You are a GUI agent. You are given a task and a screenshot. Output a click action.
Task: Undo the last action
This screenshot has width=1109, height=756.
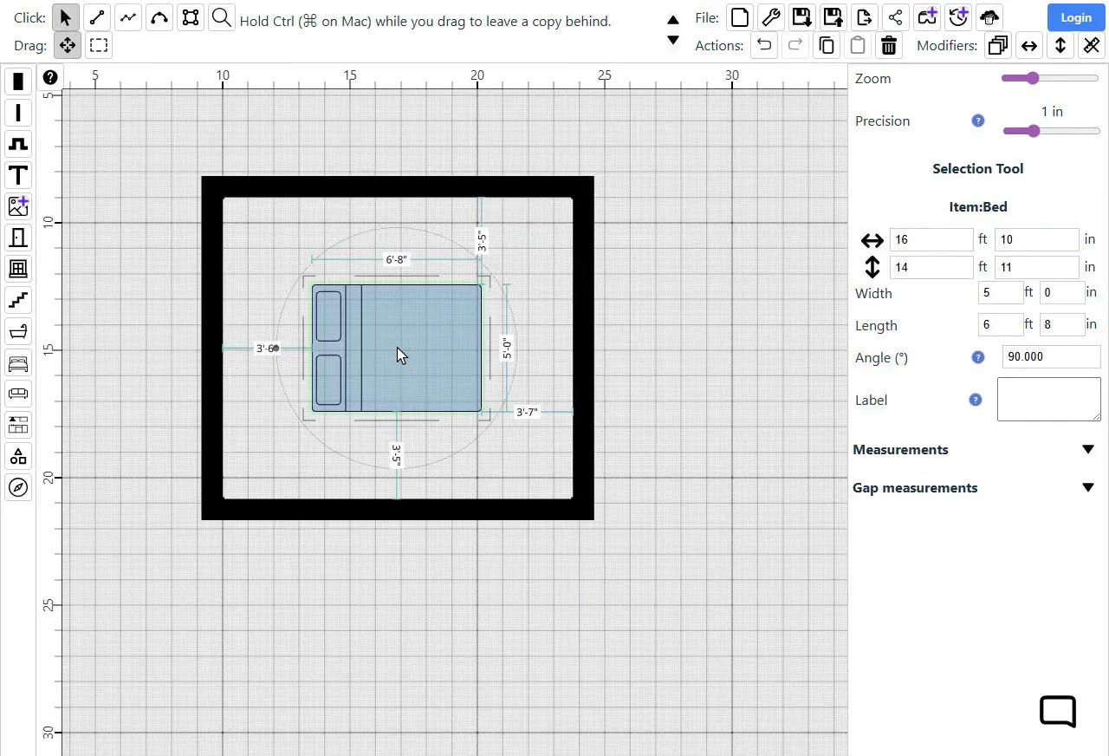coord(763,45)
